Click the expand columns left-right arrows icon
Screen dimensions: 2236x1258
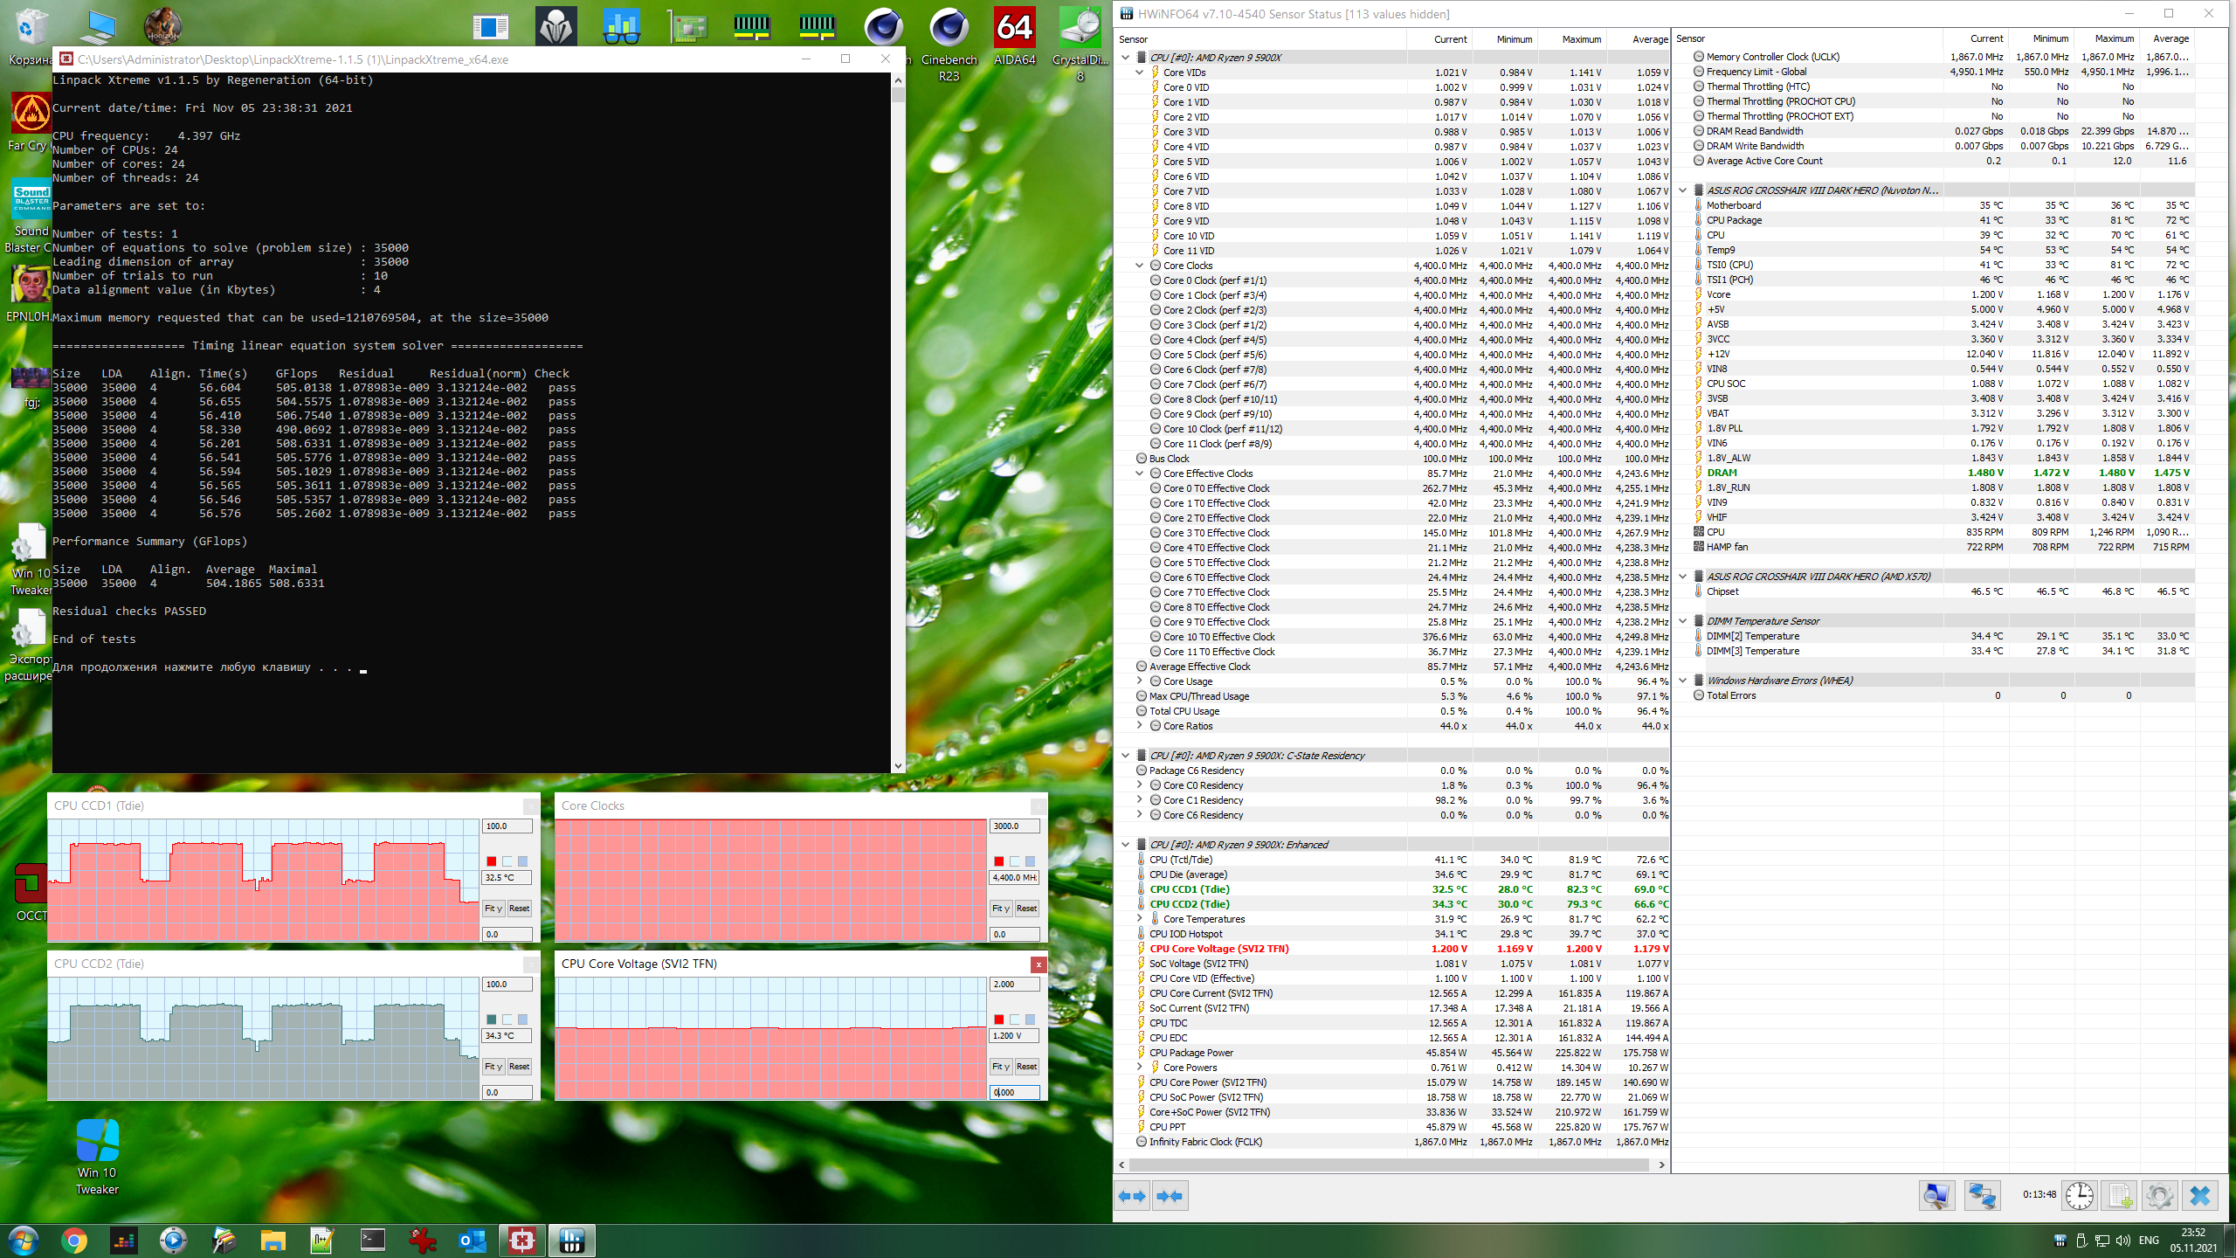tap(1133, 1195)
